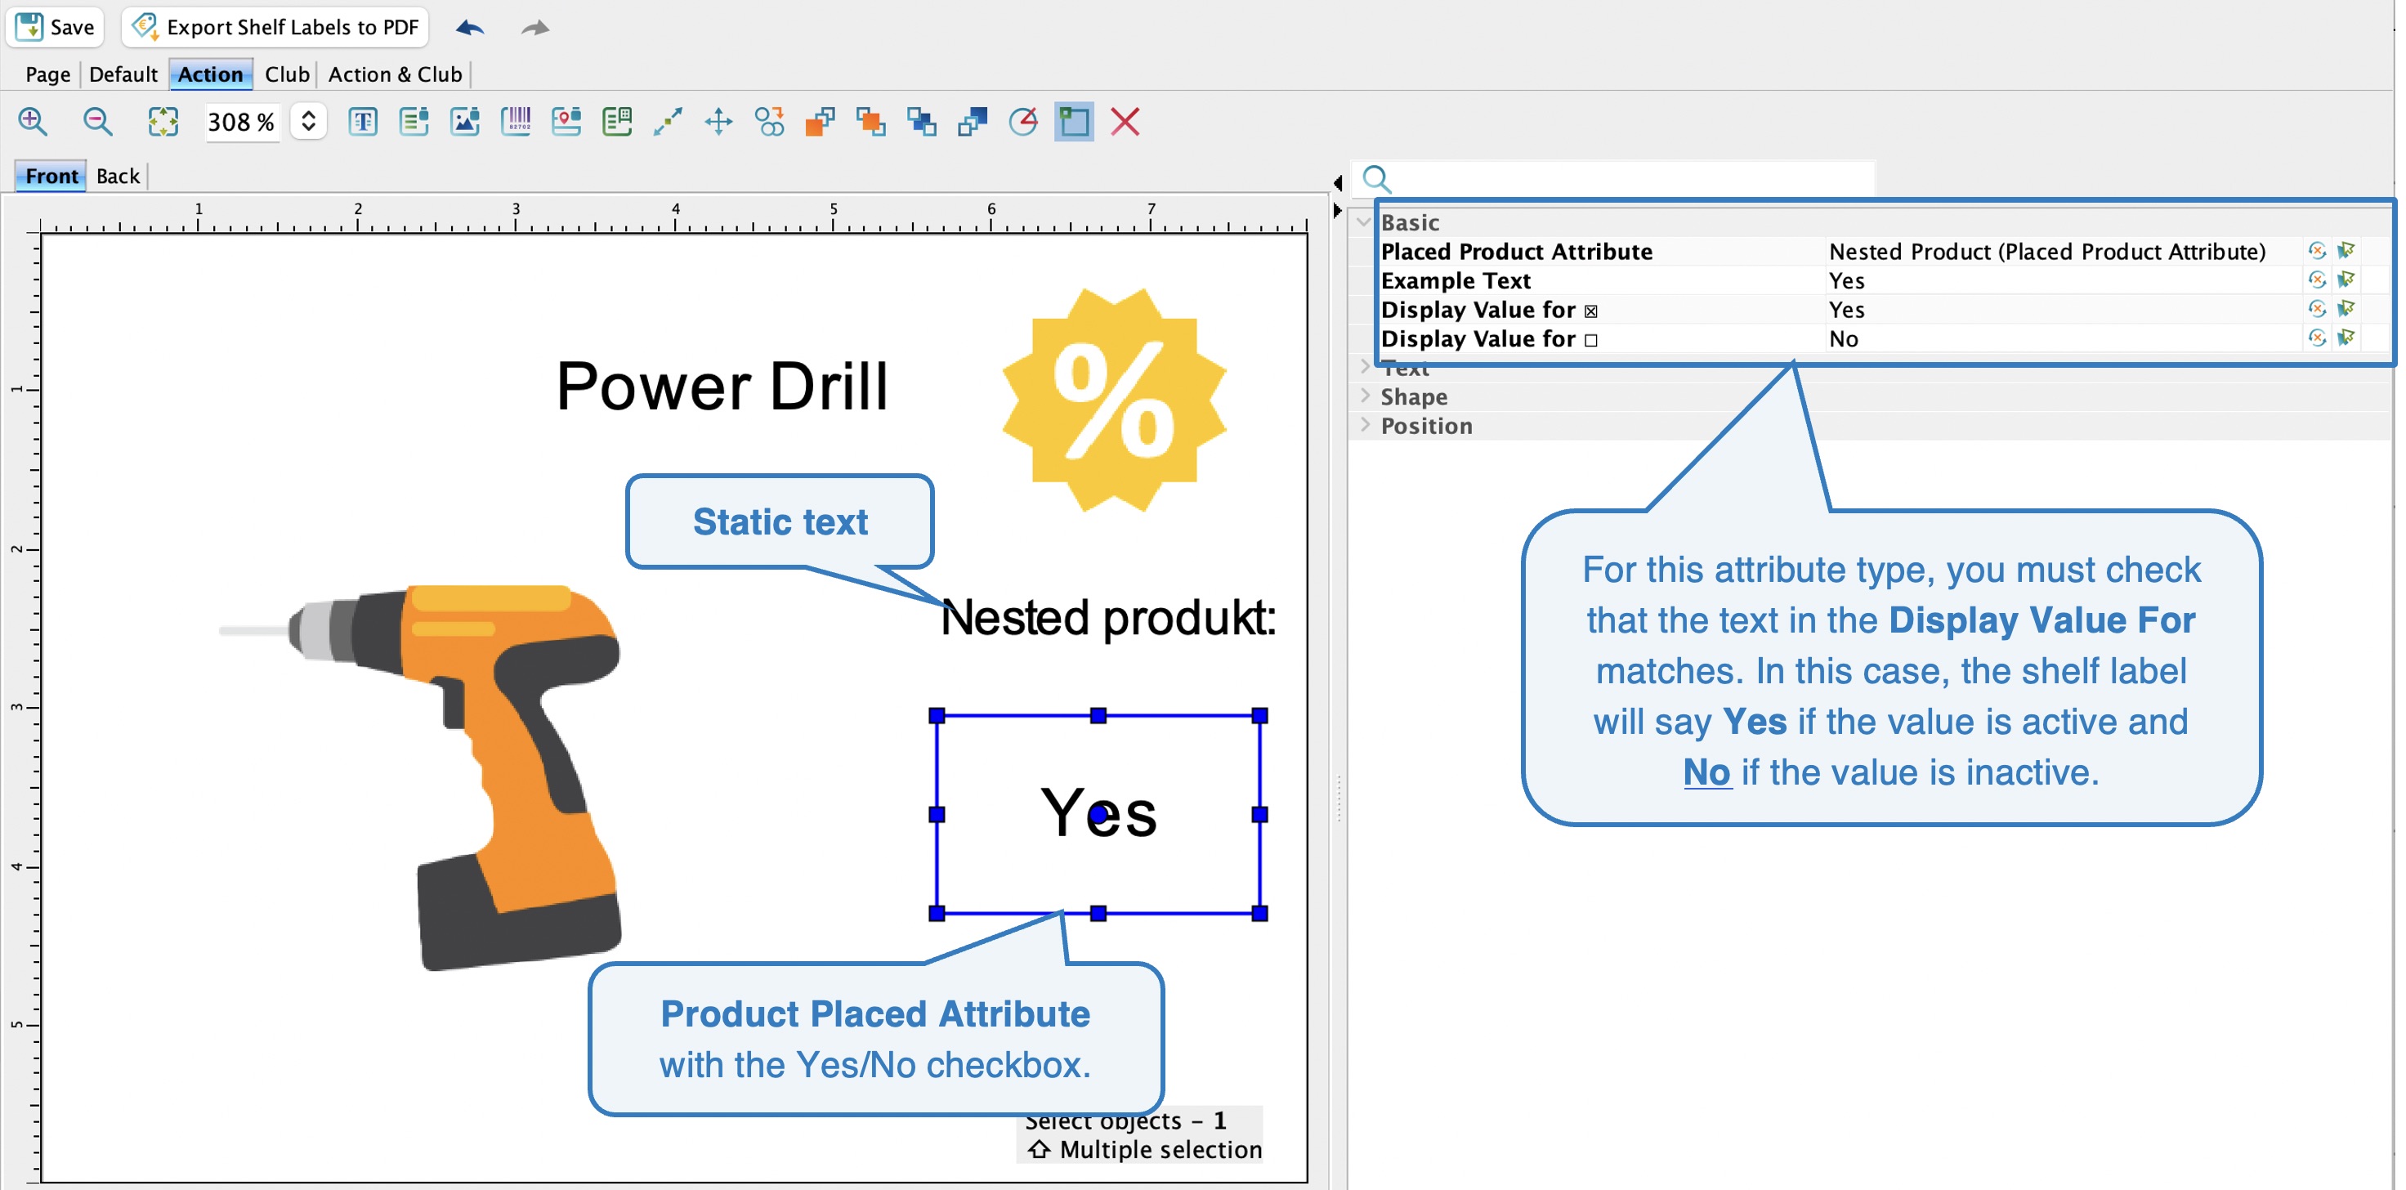
Task: Collapse the side panel with left arrow
Action: point(1338,183)
